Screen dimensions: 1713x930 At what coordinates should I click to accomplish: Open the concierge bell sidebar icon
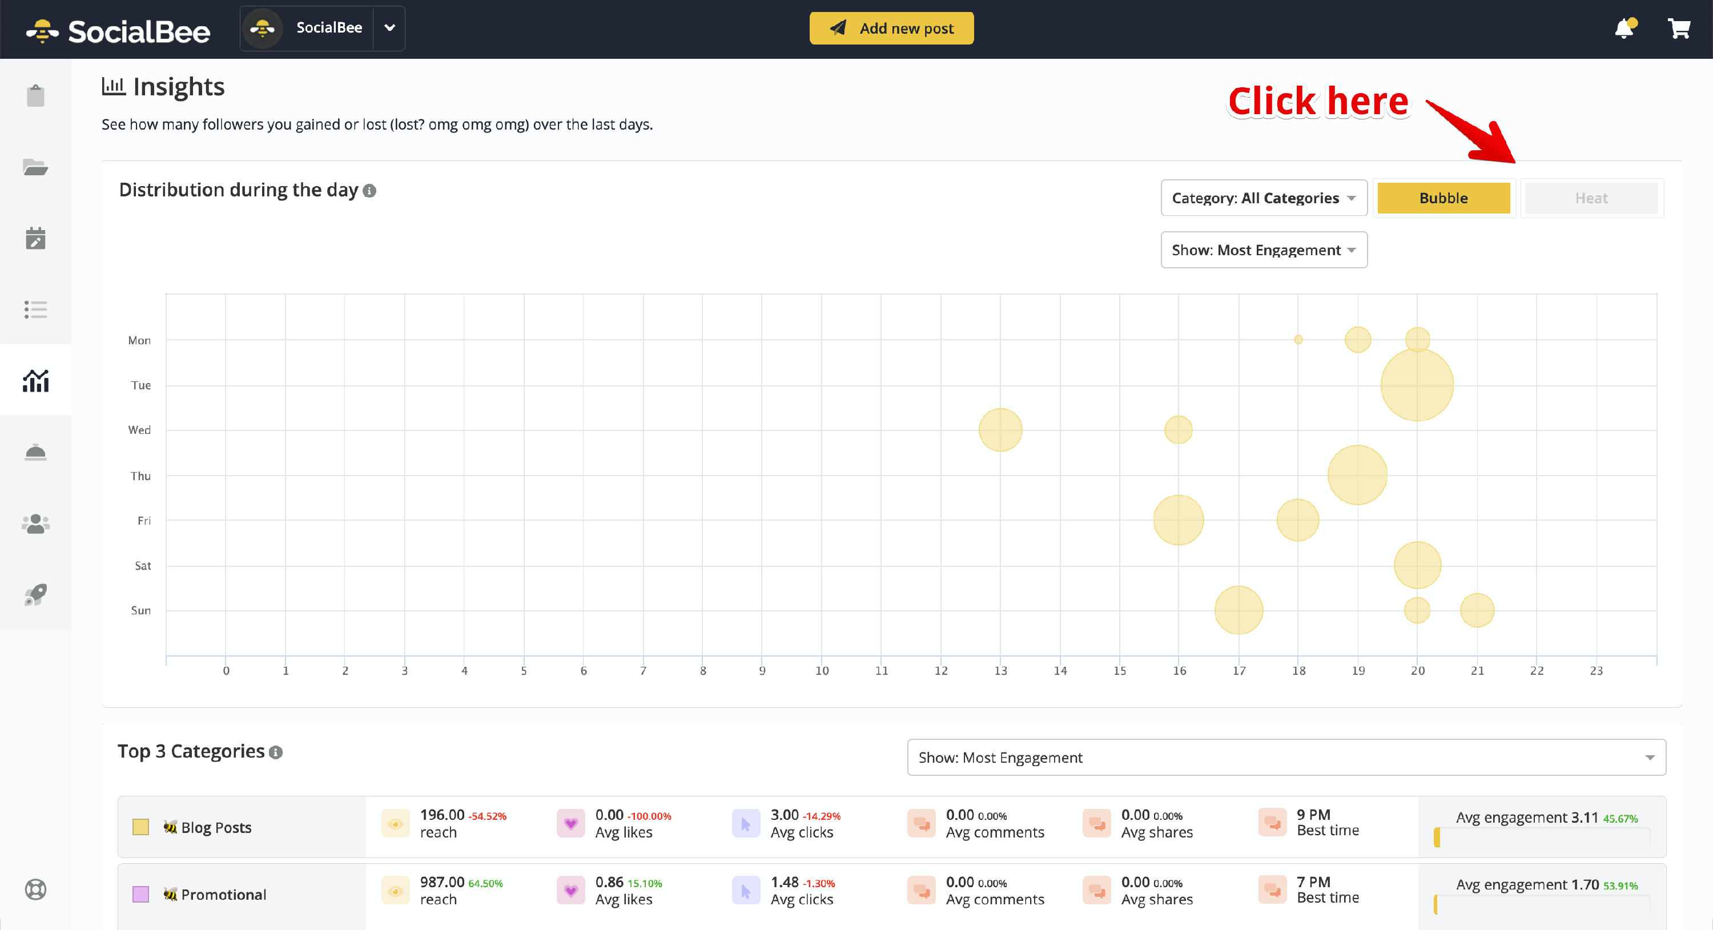click(35, 452)
